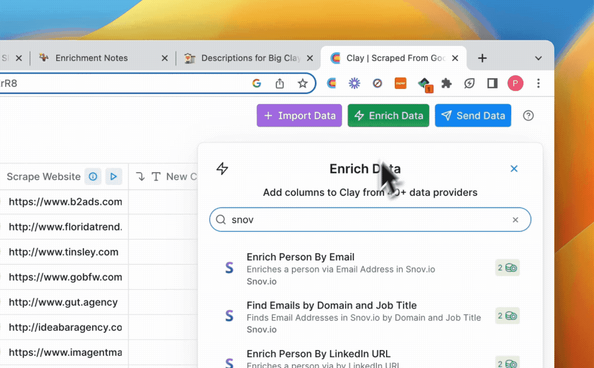Viewport: 594px width, 368px height.
Task: Select Find Emails by Domain and Job Title
Action: [370, 316]
